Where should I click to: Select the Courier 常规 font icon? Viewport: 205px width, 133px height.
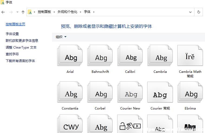pyautogui.click(x=160, y=92)
